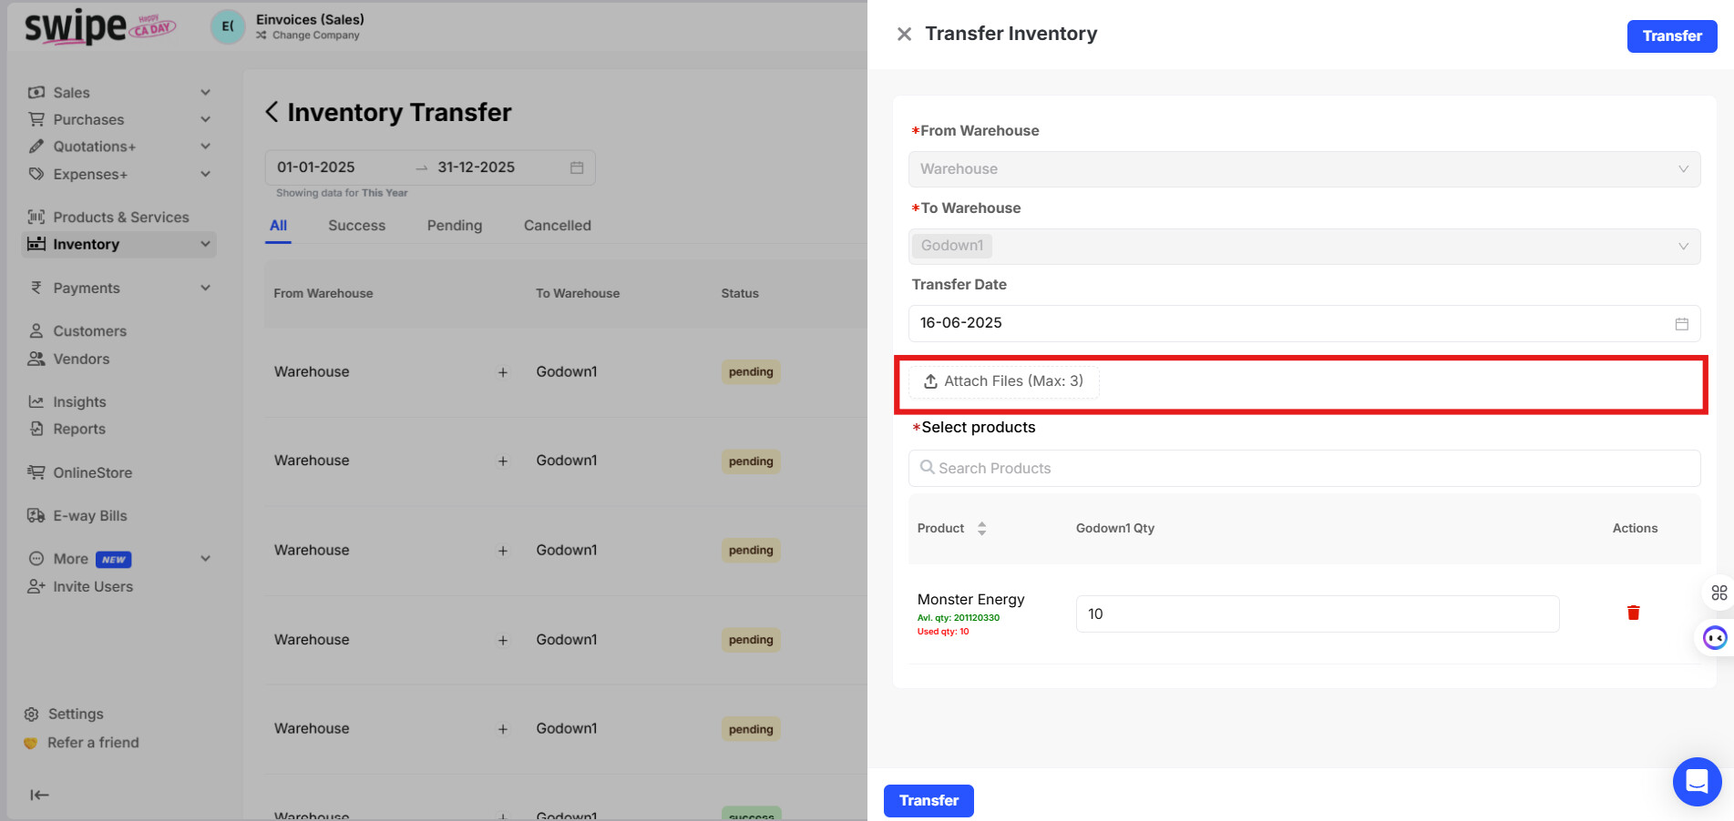Expand the second Warehouse row plus

pos(502,461)
